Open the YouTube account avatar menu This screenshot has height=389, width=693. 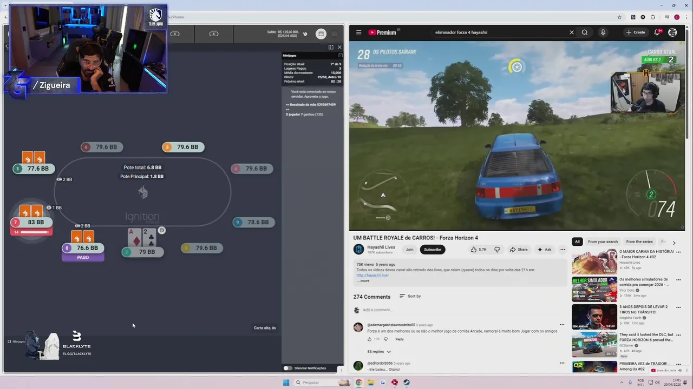(672, 32)
